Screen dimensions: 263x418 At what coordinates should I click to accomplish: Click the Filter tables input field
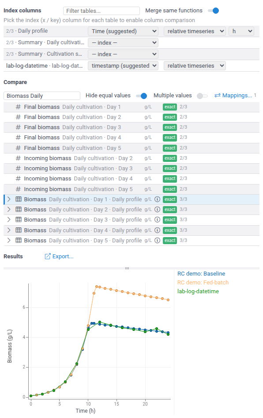(101, 11)
